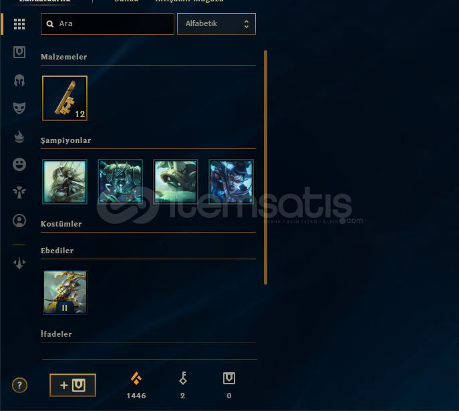Select the eternals icon below the divider
Viewport: 459px width, 411px height.
(19, 263)
